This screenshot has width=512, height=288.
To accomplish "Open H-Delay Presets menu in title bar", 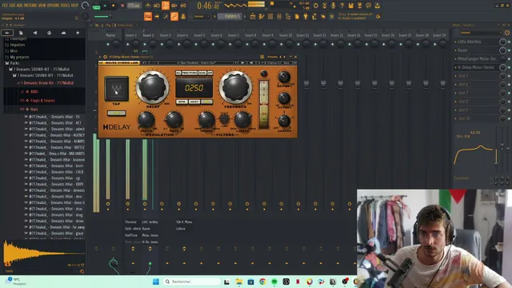I will pyautogui.click(x=272, y=57).
